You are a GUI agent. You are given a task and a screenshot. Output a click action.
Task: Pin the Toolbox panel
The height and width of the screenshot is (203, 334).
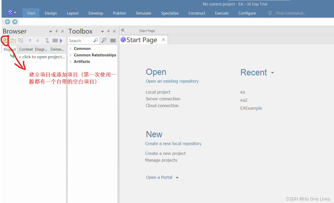[109, 31]
